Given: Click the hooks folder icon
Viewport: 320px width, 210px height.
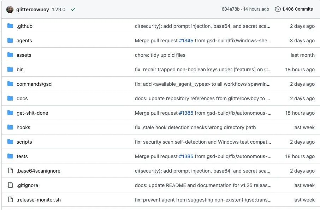Looking at the screenshot, I should [10, 127].
